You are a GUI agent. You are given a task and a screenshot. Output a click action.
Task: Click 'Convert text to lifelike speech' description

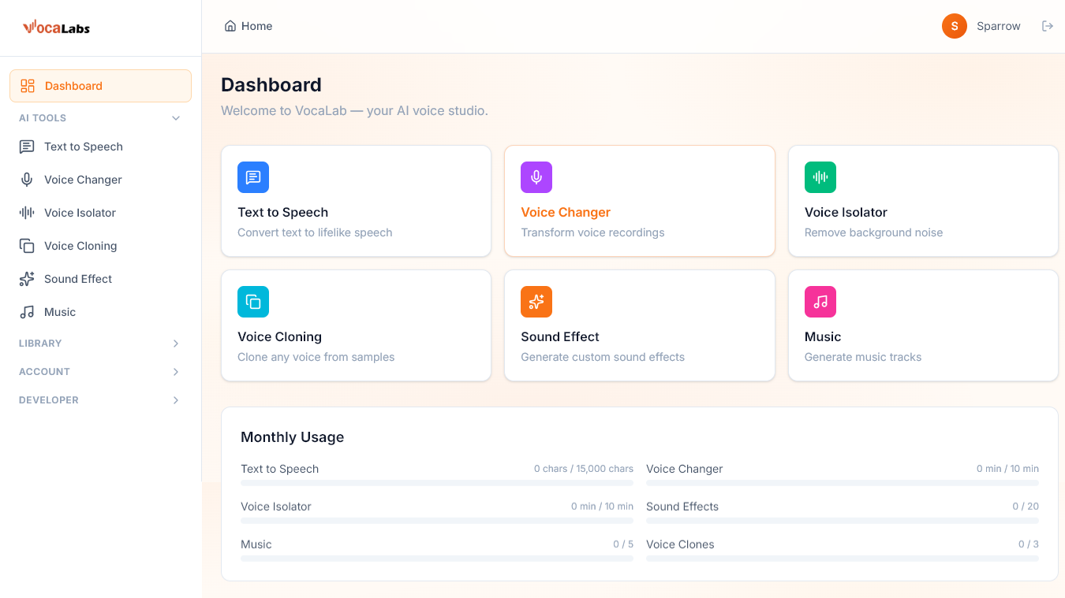point(315,232)
